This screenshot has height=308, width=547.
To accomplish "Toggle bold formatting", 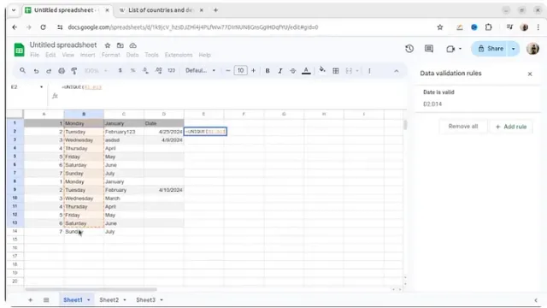I will click(x=268, y=71).
